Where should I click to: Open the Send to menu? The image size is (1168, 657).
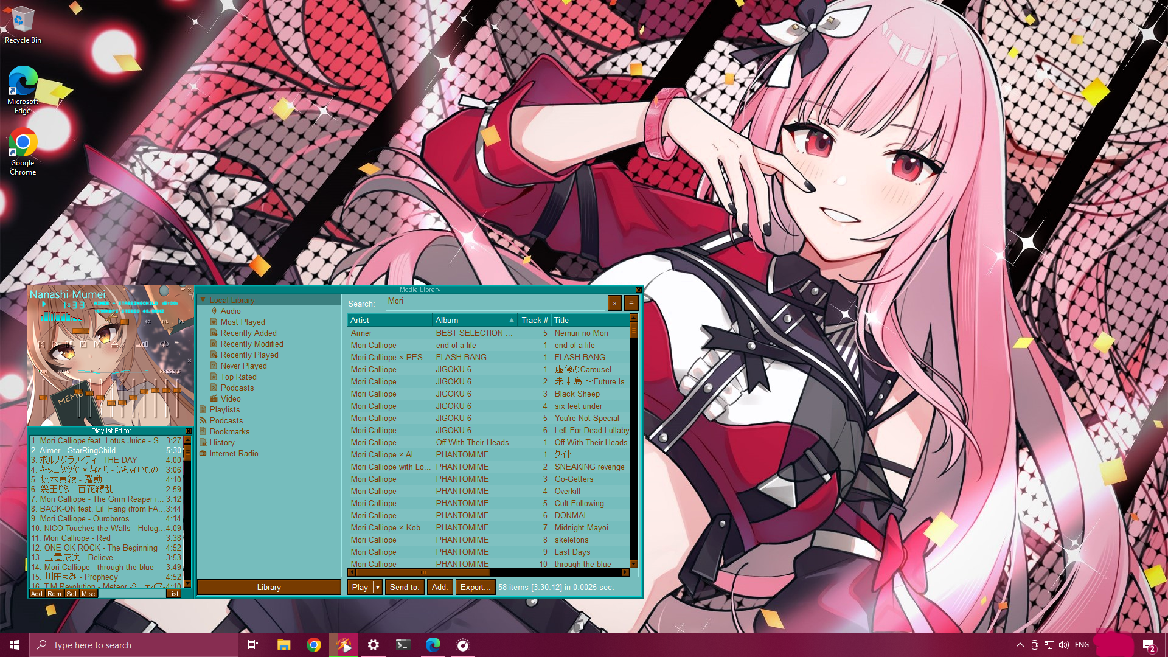coord(405,587)
